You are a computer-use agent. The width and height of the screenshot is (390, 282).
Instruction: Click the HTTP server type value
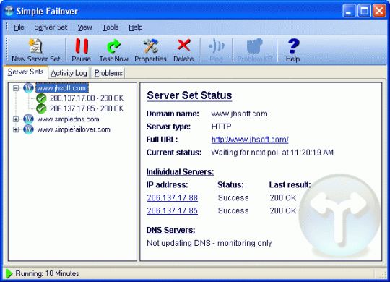click(221, 127)
